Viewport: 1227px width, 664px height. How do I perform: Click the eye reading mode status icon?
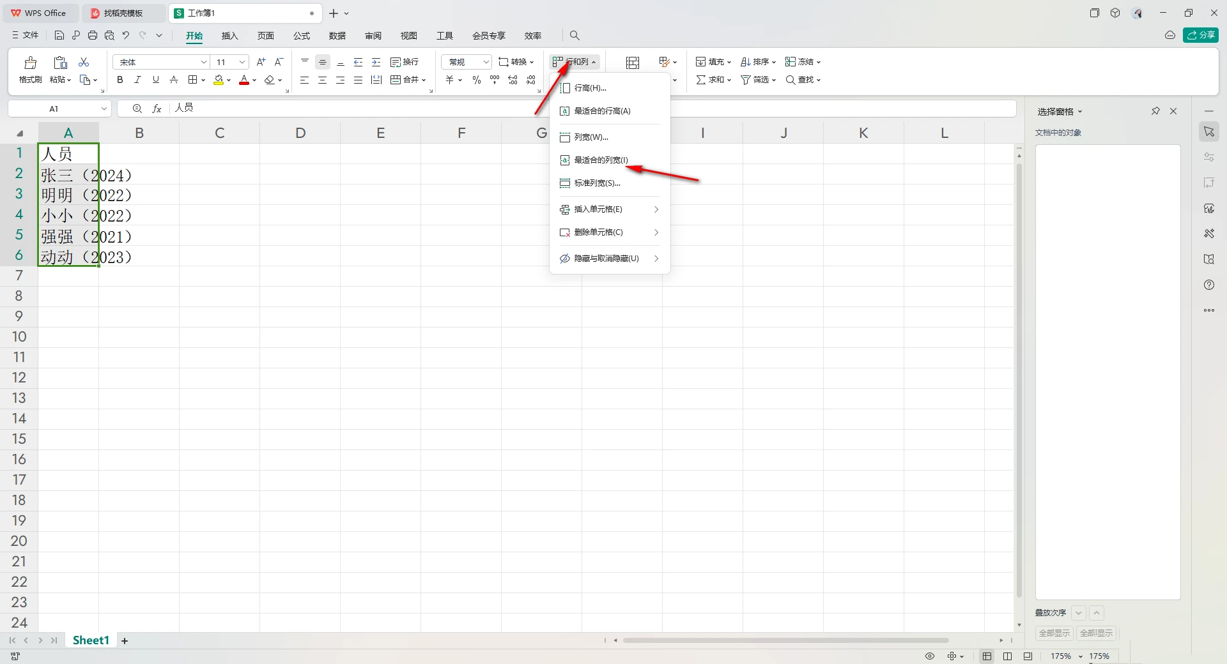pos(930,656)
